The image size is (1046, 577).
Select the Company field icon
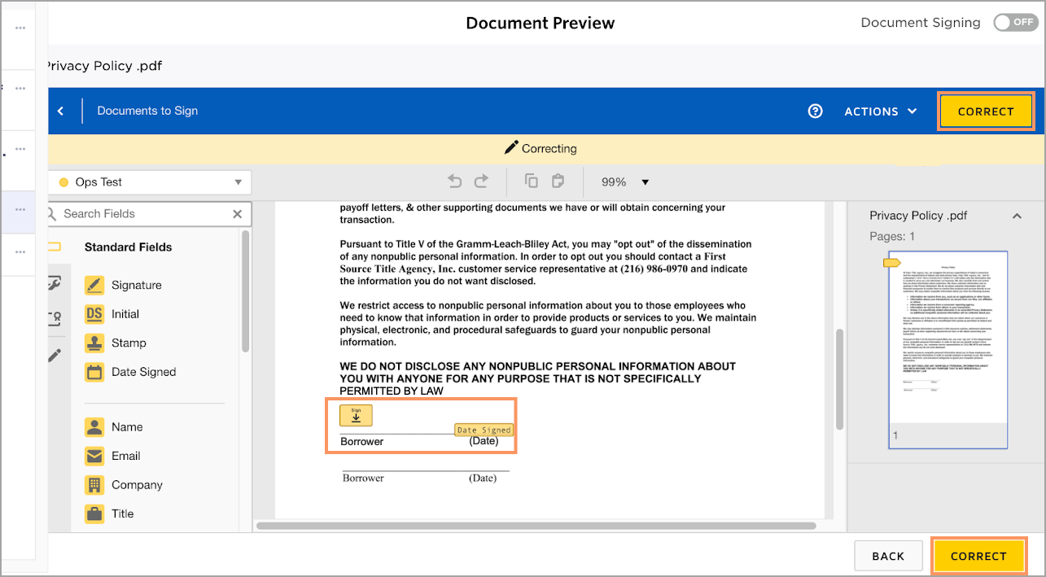94,484
